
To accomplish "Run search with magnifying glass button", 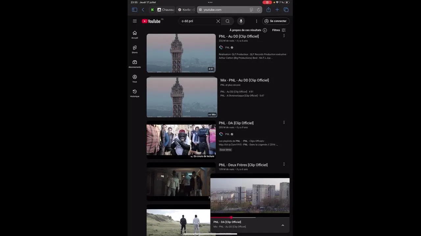I will coord(228,21).
